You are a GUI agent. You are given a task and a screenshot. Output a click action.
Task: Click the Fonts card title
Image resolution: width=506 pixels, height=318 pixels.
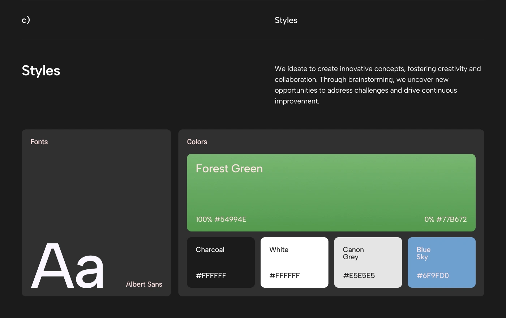(39, 142)
